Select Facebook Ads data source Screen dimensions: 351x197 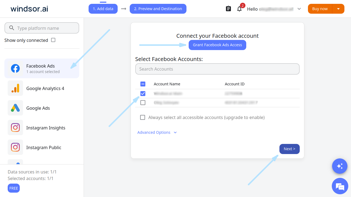(x=42, y=68)
